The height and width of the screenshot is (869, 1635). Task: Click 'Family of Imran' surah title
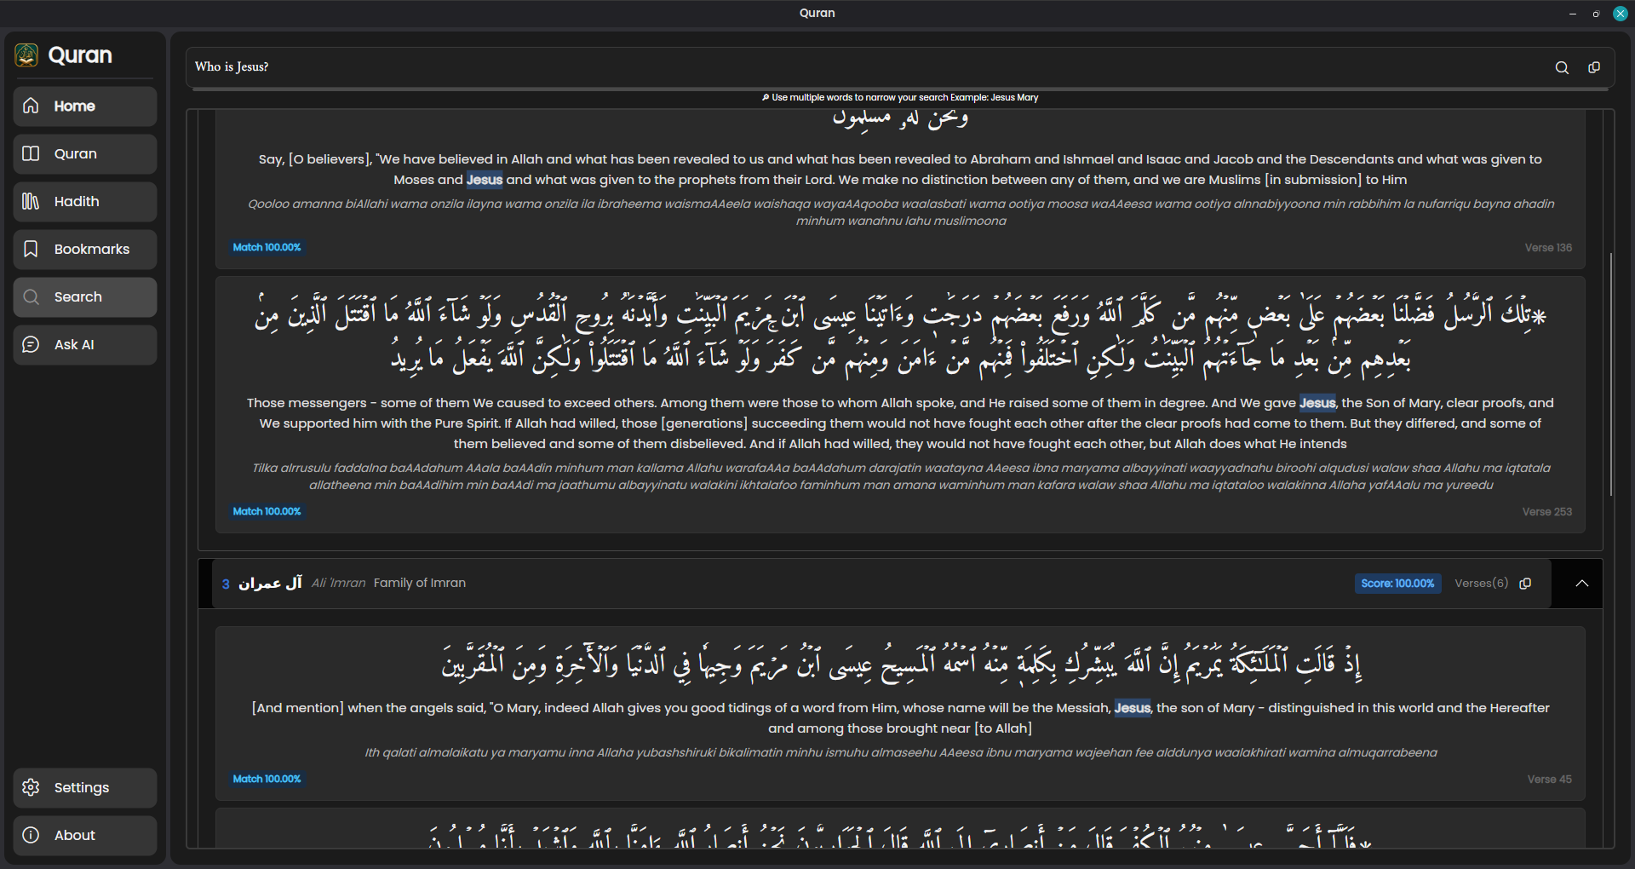[420, 584]
